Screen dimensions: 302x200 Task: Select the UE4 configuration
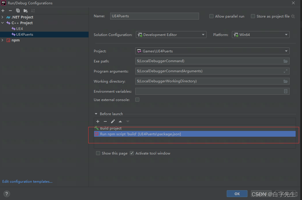point(44,28)
